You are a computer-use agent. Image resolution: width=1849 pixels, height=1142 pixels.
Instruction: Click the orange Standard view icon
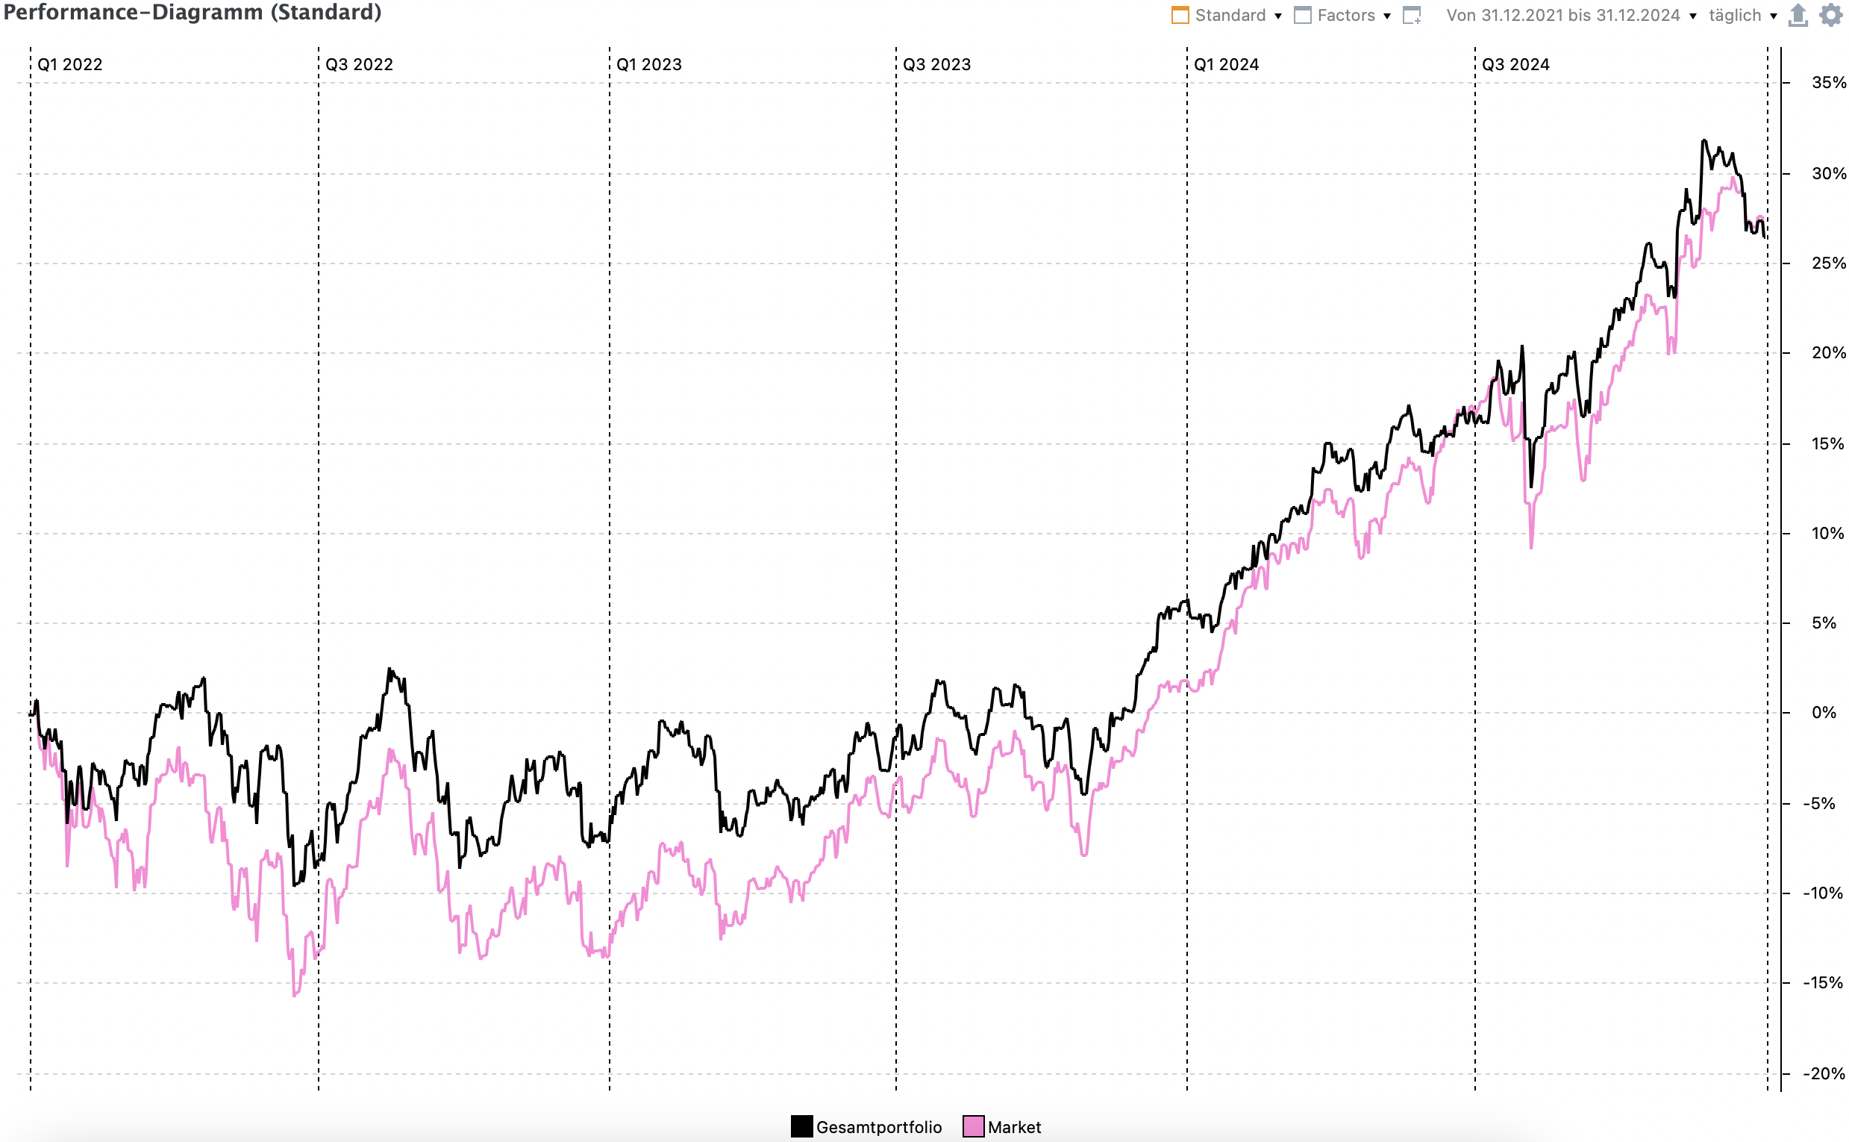[1179, 15]
